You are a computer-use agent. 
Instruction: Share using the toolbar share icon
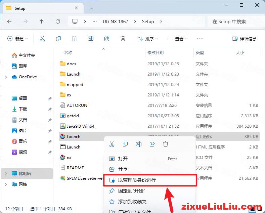[107, 39]
